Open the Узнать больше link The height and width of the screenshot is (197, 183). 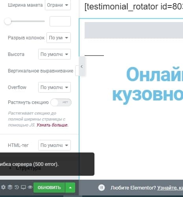(52, 125)
